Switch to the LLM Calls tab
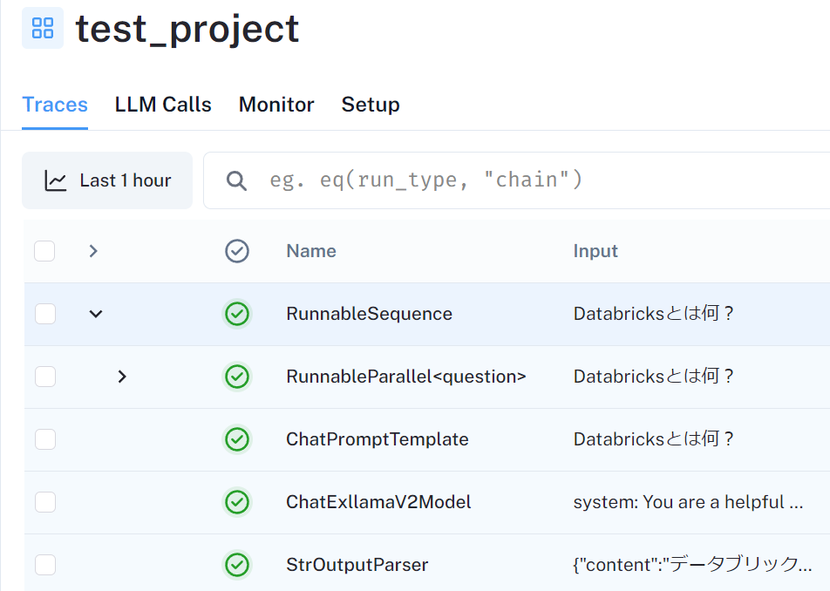This screenshot has height=591, width=830. 163,105
